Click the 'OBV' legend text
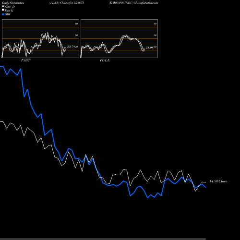240x240 pixels. (8, 14)
